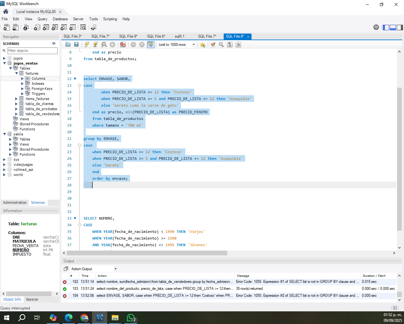Switch to SQL File 9 tab
Image resolution: width=404 pixels, height=324 pixels.
(x=128, y=36)
